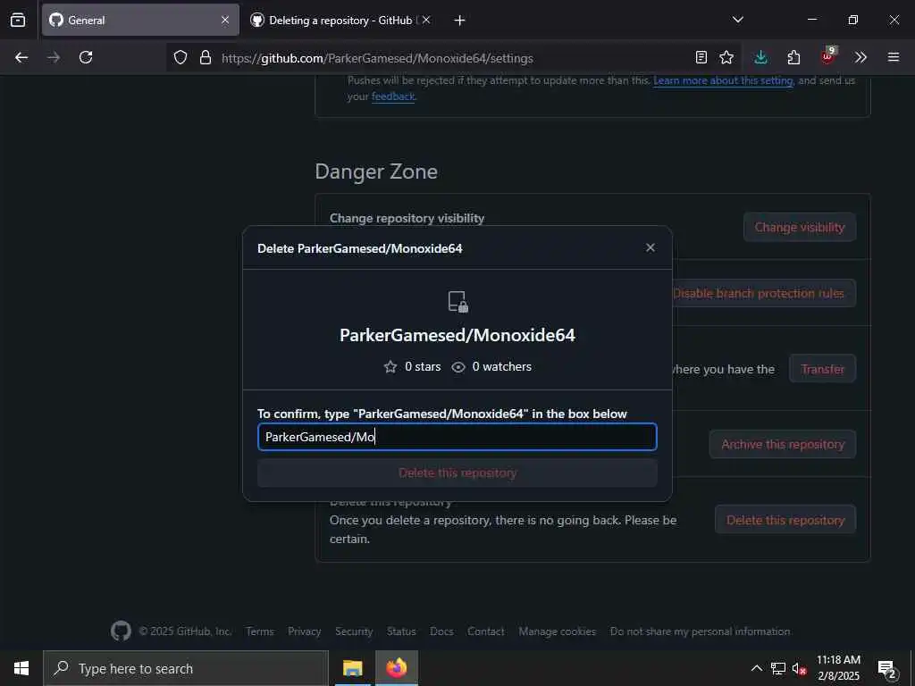View site security padlock info

pos(205,58)
